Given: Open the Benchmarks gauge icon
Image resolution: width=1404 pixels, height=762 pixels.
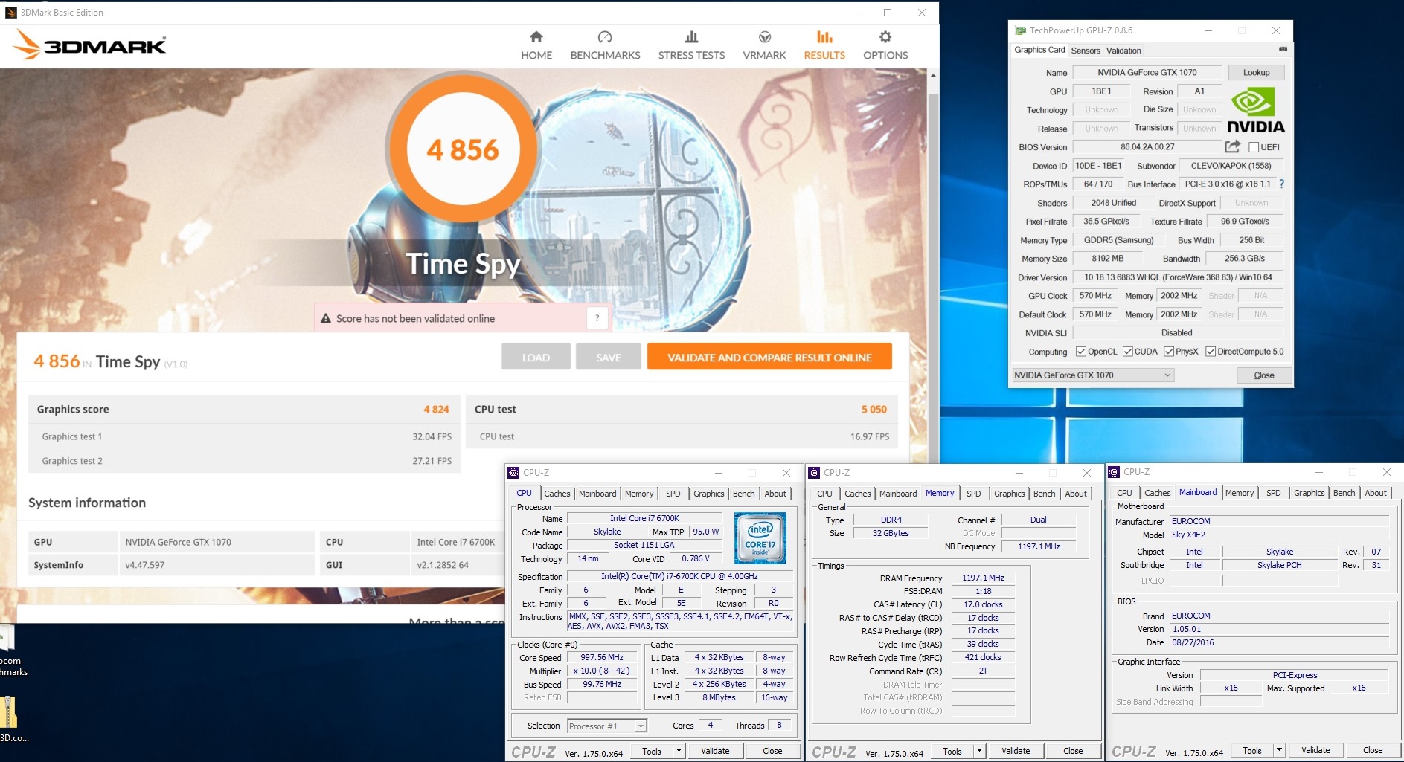Looking at the screenshot, I should pyautogui.click(x=604, y=38).
